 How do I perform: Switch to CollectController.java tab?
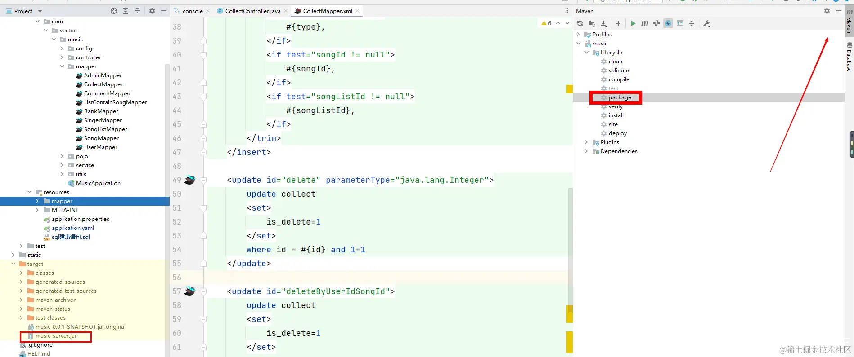[x=253, y=11]
